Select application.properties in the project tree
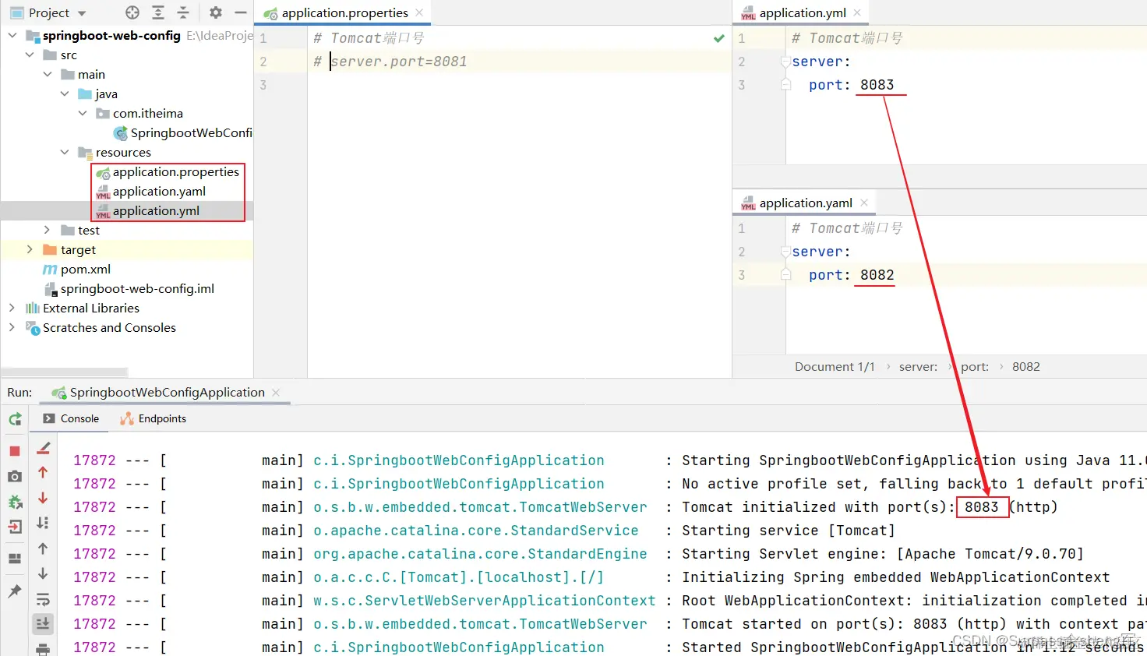 click(175, 171)
